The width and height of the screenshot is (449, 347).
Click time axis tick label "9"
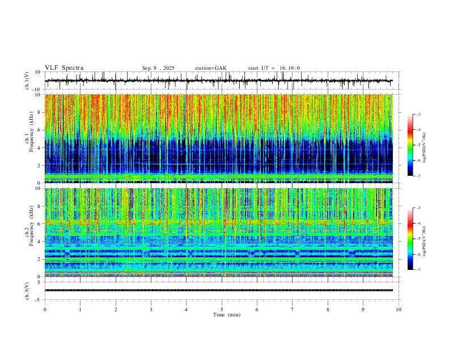(363, 310)
